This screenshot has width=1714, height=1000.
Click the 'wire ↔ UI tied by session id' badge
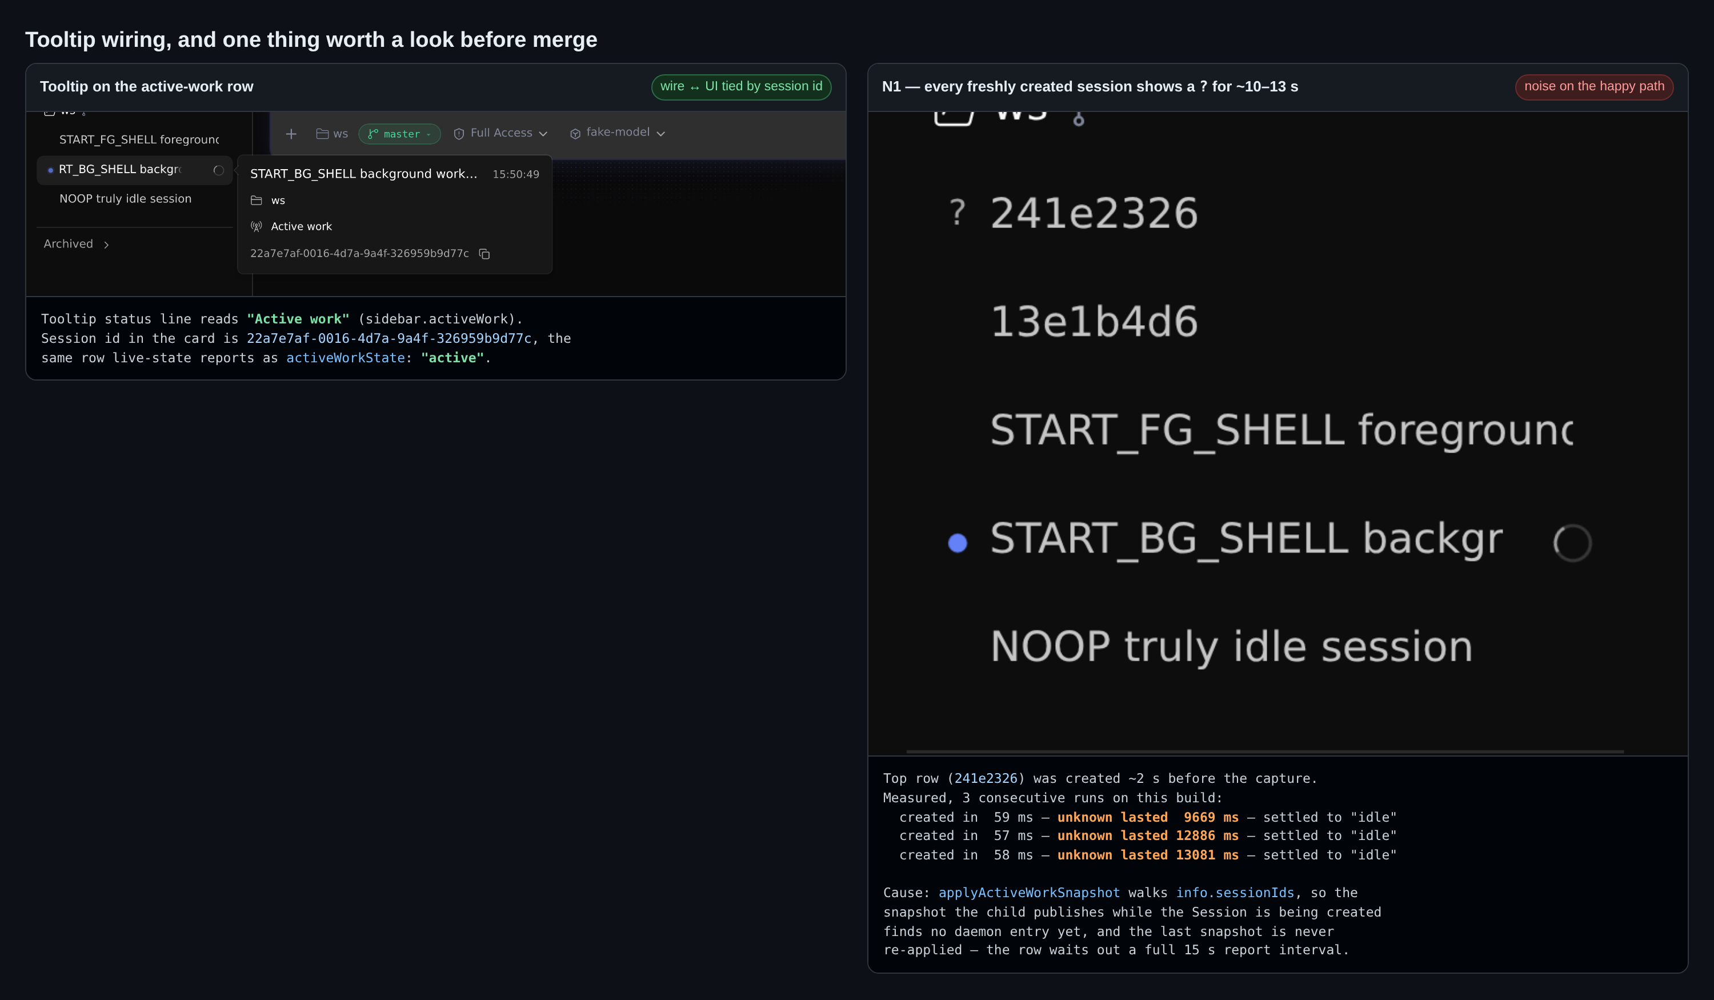[x=742, y=86]
